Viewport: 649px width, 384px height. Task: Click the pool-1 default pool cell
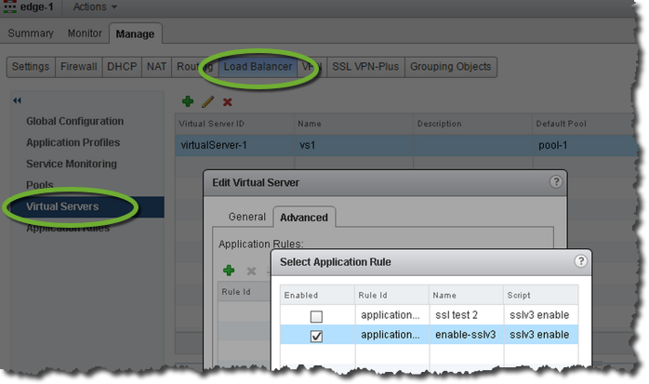pos(585,145)
